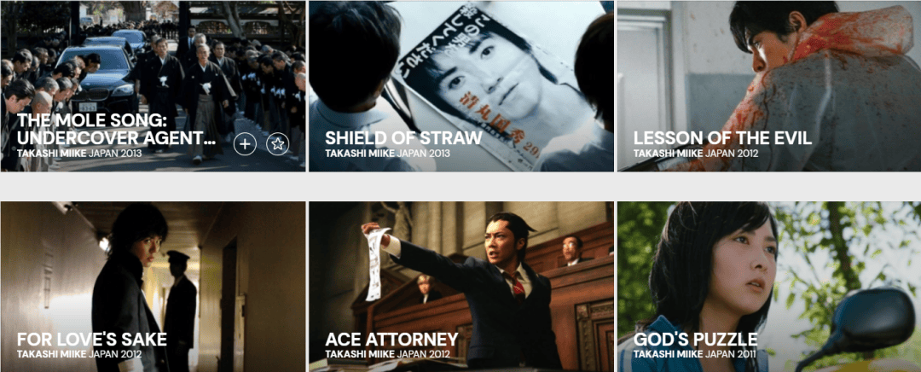Rate The Mole Song using the star icon
This screenshot has height=372, width=921.
click(278, 144)
